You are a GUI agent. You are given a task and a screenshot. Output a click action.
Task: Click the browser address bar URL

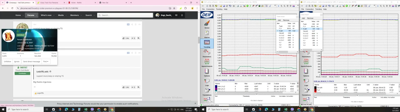pyautogui.click(x=49, y=8)
